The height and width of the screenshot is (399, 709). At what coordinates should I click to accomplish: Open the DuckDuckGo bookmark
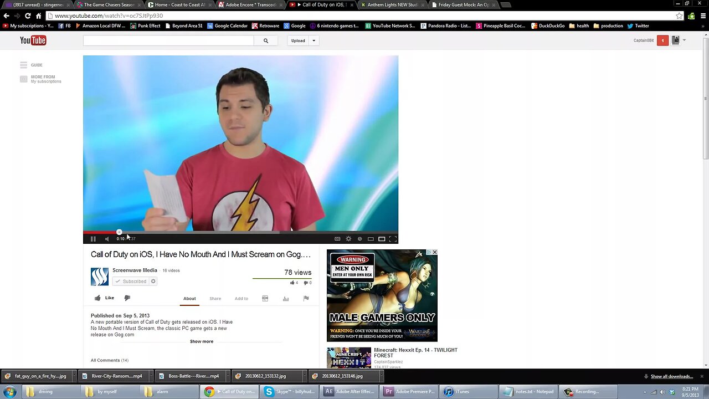(x=548, y=26)
